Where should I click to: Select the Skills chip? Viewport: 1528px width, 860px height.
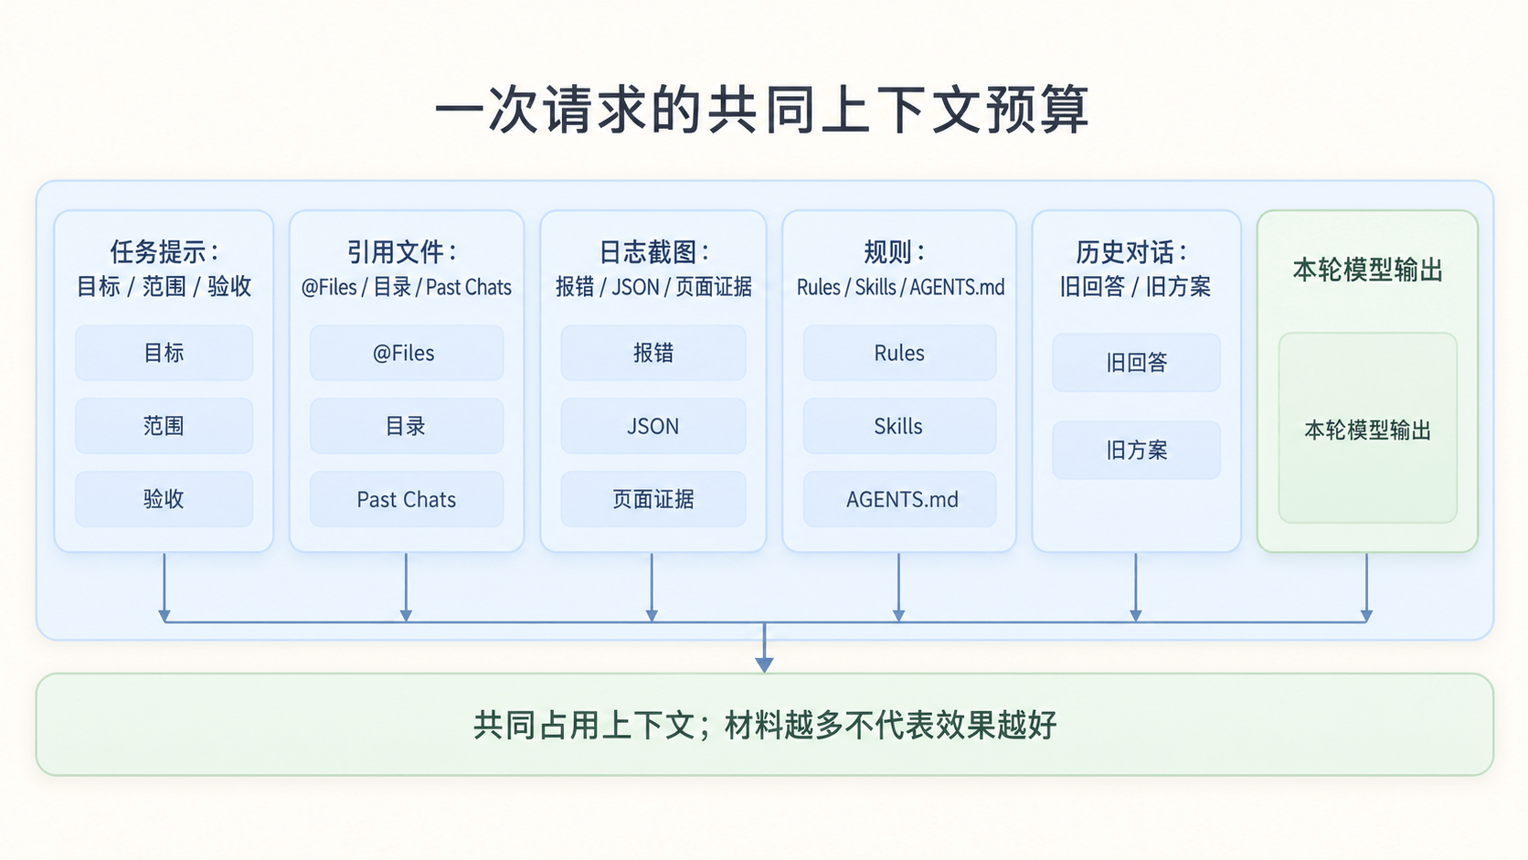point(899,426)
